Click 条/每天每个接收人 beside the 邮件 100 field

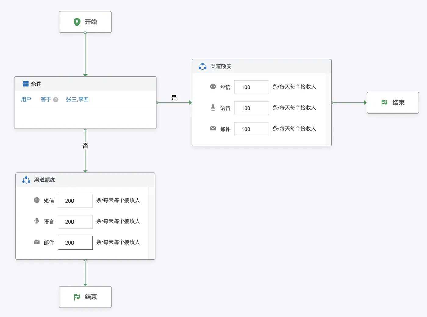294,129
